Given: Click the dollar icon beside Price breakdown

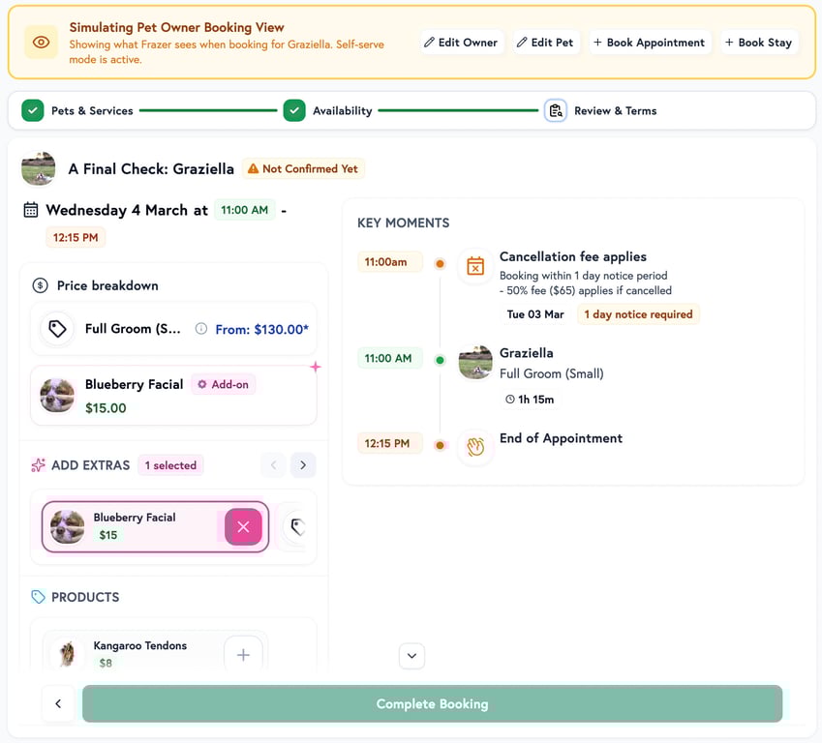Looking at the screenshot, I should pos(40,284).
